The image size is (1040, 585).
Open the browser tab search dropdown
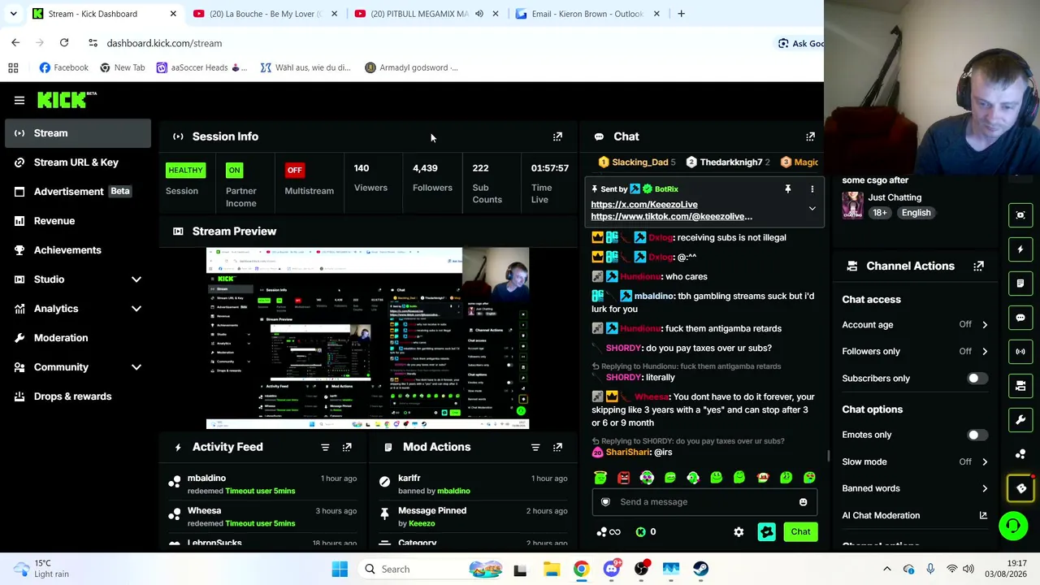pyautogui.click(x=13, y=14)
